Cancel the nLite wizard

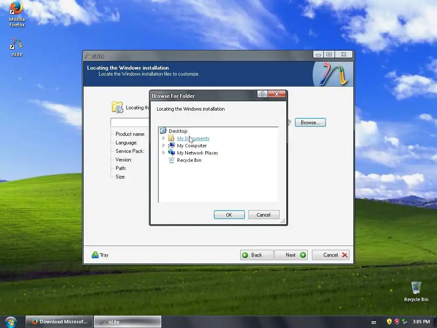point(331,255)
